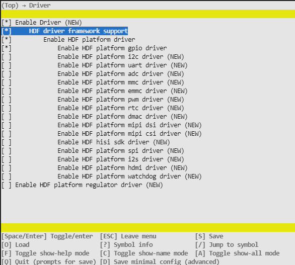The width and height of the screenshot is (295, 265).
Task: Enable HDF platform i2c driver option
Action: 93,57
